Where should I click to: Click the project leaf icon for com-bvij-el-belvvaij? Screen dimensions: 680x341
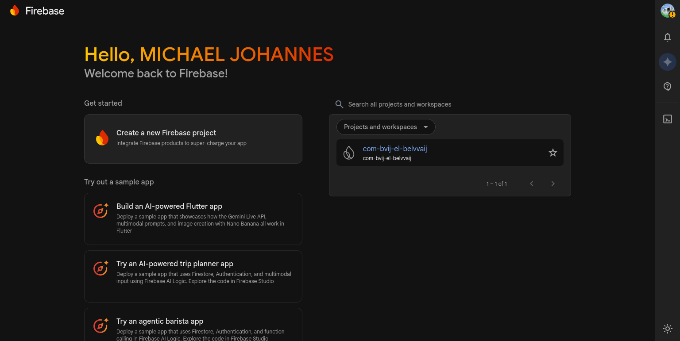coord(349,153)
